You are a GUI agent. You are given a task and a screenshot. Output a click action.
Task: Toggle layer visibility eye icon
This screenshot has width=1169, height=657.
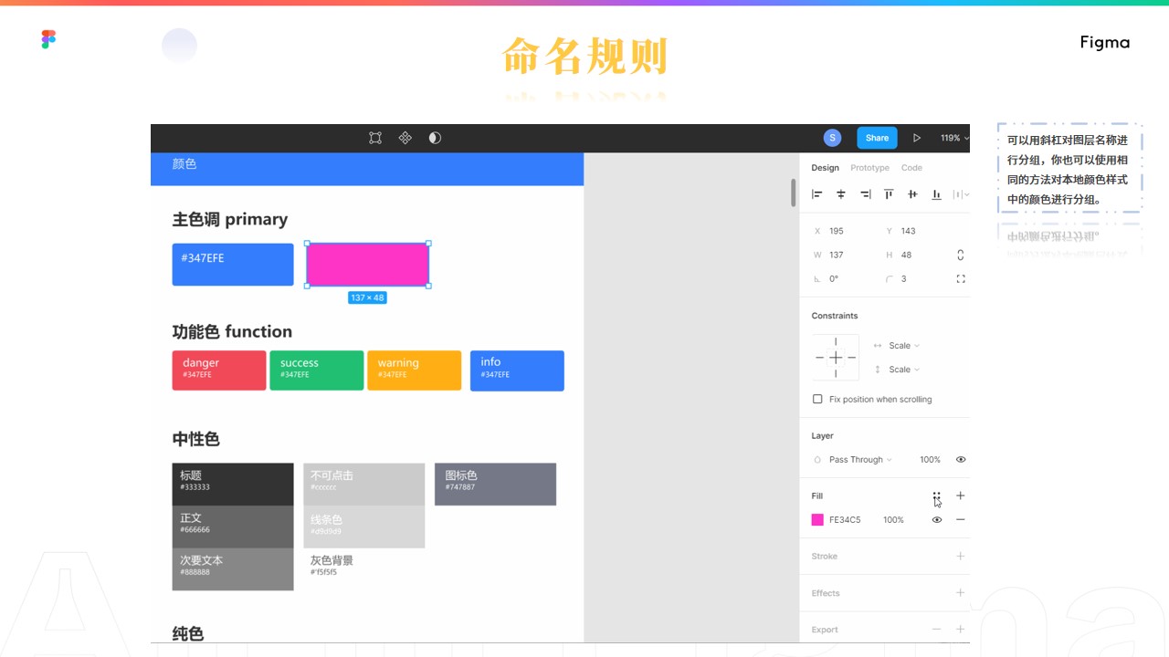[961, 460]
